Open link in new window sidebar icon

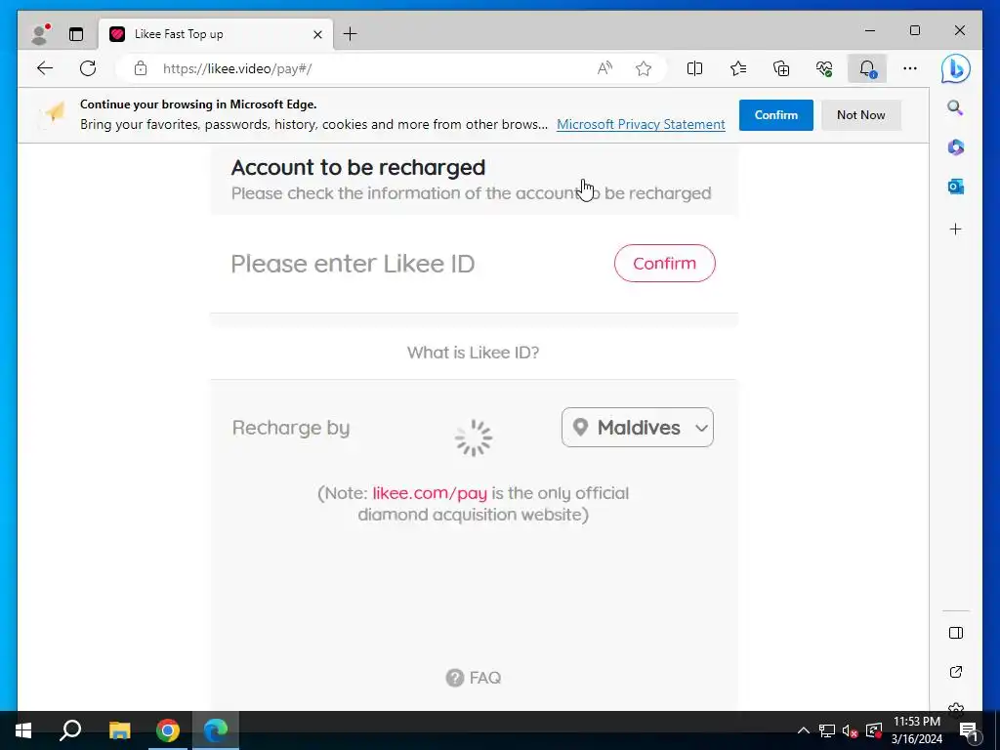coord(955,672)
